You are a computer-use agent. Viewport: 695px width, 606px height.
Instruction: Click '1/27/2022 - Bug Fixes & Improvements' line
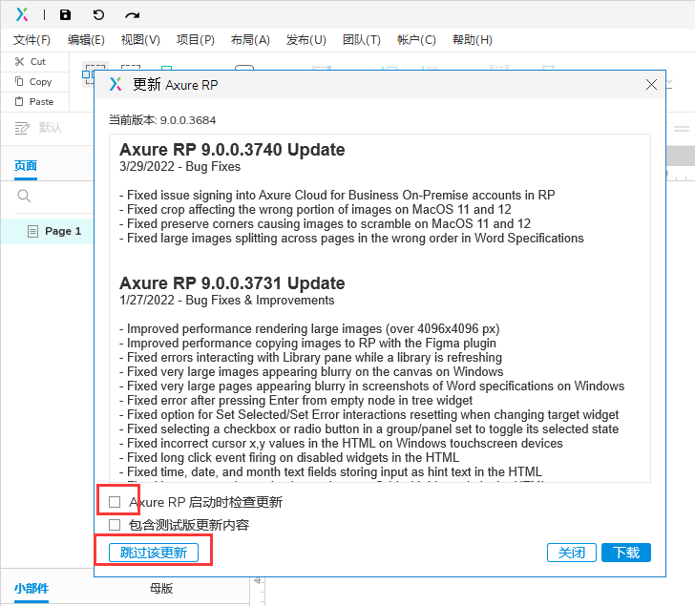226,301
